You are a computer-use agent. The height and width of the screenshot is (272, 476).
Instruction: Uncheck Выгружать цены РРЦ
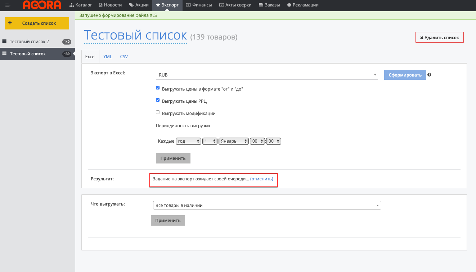158,100
